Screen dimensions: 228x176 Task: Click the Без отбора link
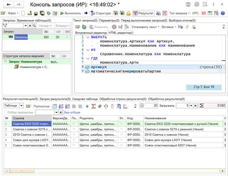[72, 112]
